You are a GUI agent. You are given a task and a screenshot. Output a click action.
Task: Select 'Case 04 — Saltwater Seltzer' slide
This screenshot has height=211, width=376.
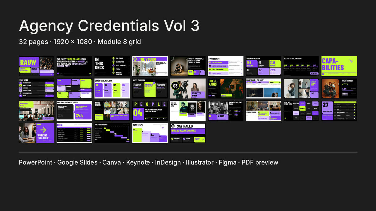[x=74, y=111]
